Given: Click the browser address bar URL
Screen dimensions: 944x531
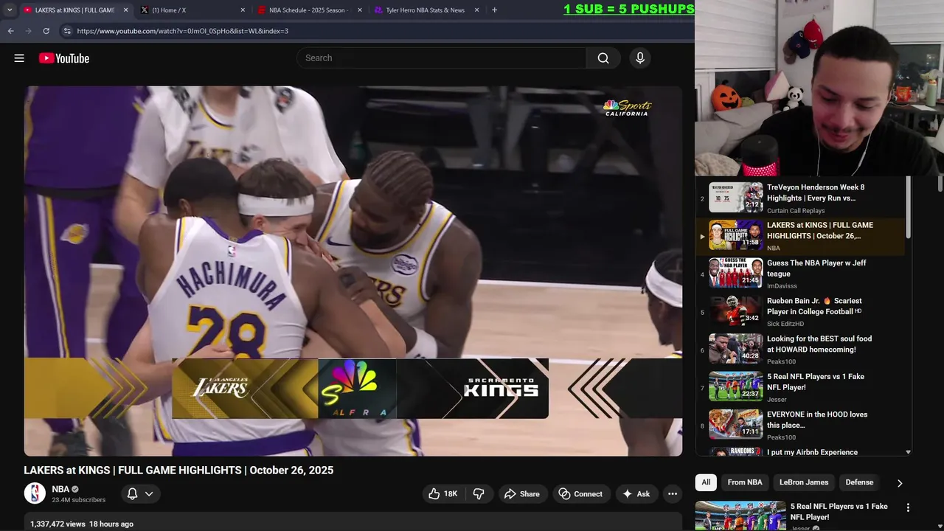Looking at the screenshot, I should [x=183, y=31].
